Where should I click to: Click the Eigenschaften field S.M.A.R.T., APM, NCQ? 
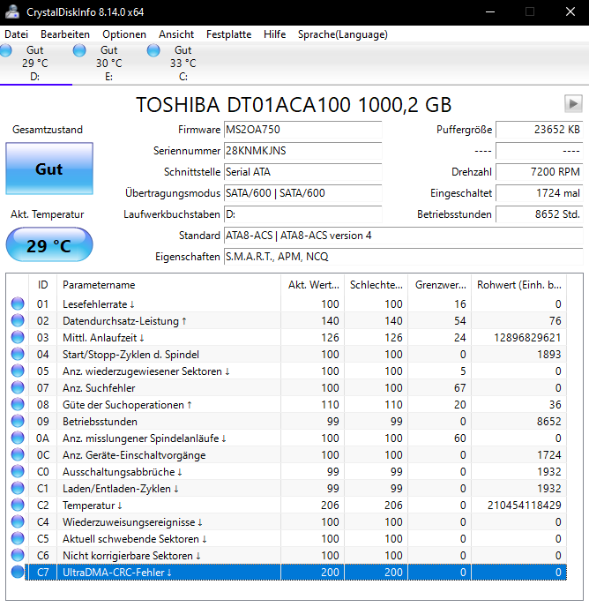click(x=403, y=257)
